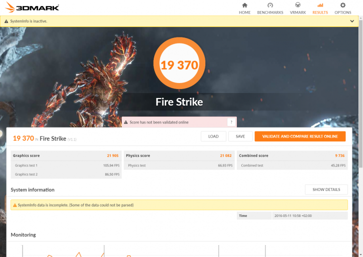This screenshot has height=257, width=363.
Task: Switch to VRMARK tab label
Action: click(x=298, y=12)
